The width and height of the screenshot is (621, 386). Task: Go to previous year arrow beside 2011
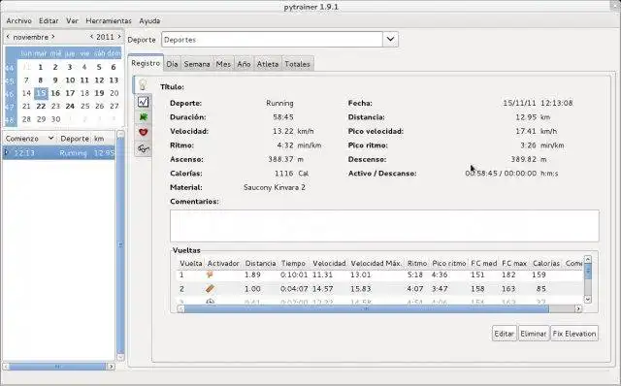coord(91,37)
